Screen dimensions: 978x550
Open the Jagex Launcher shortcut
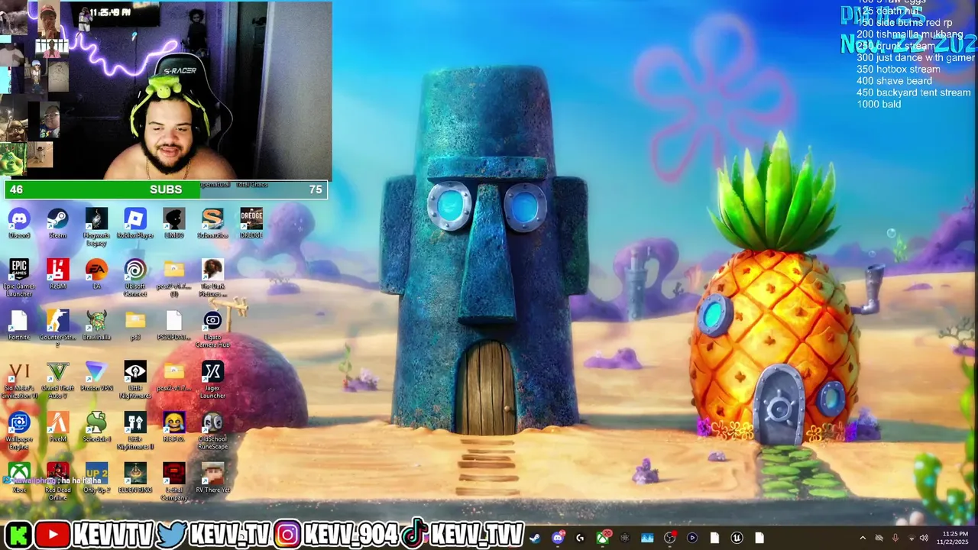pos(212,380)
